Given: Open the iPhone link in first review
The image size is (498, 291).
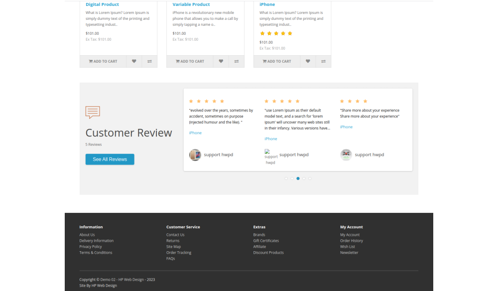Looking at the screenshot, I should [x=195, y=133].
